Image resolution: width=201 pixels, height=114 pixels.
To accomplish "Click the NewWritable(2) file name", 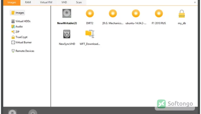I will 67,23.
